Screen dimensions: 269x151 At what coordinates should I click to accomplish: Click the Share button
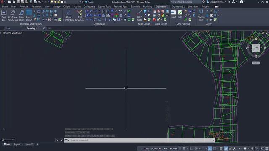(x=90, y=2)
